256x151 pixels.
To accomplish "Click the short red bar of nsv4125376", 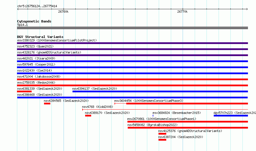I will (x=162, y=134).
